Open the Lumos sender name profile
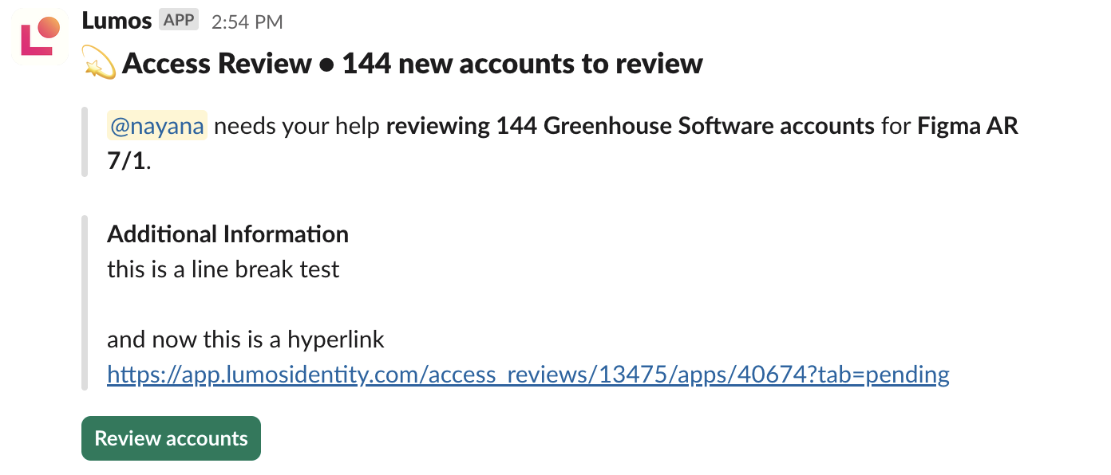The width and height of the screenshot is (1111, 475). [117, 20]
